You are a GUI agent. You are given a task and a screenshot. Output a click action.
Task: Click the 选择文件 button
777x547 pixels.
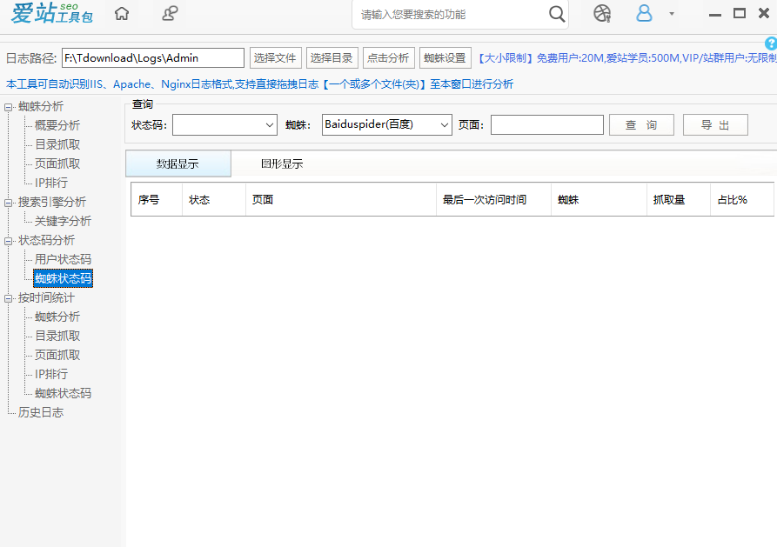point(275,58)
